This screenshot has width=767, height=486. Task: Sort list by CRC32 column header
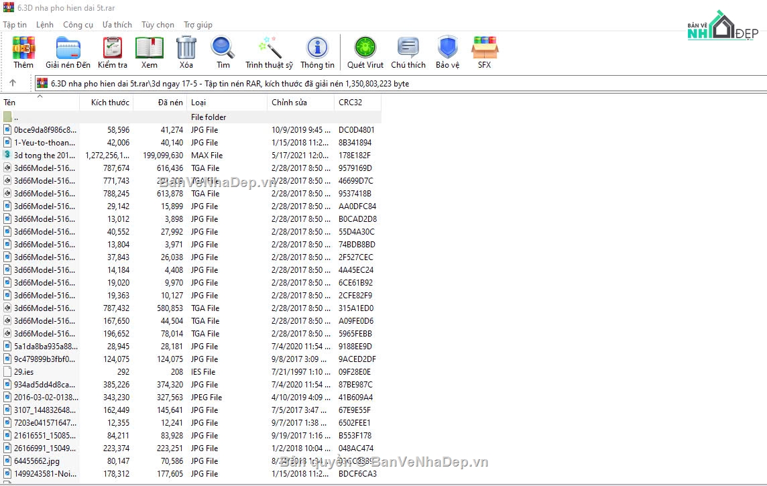coord(350,103)
